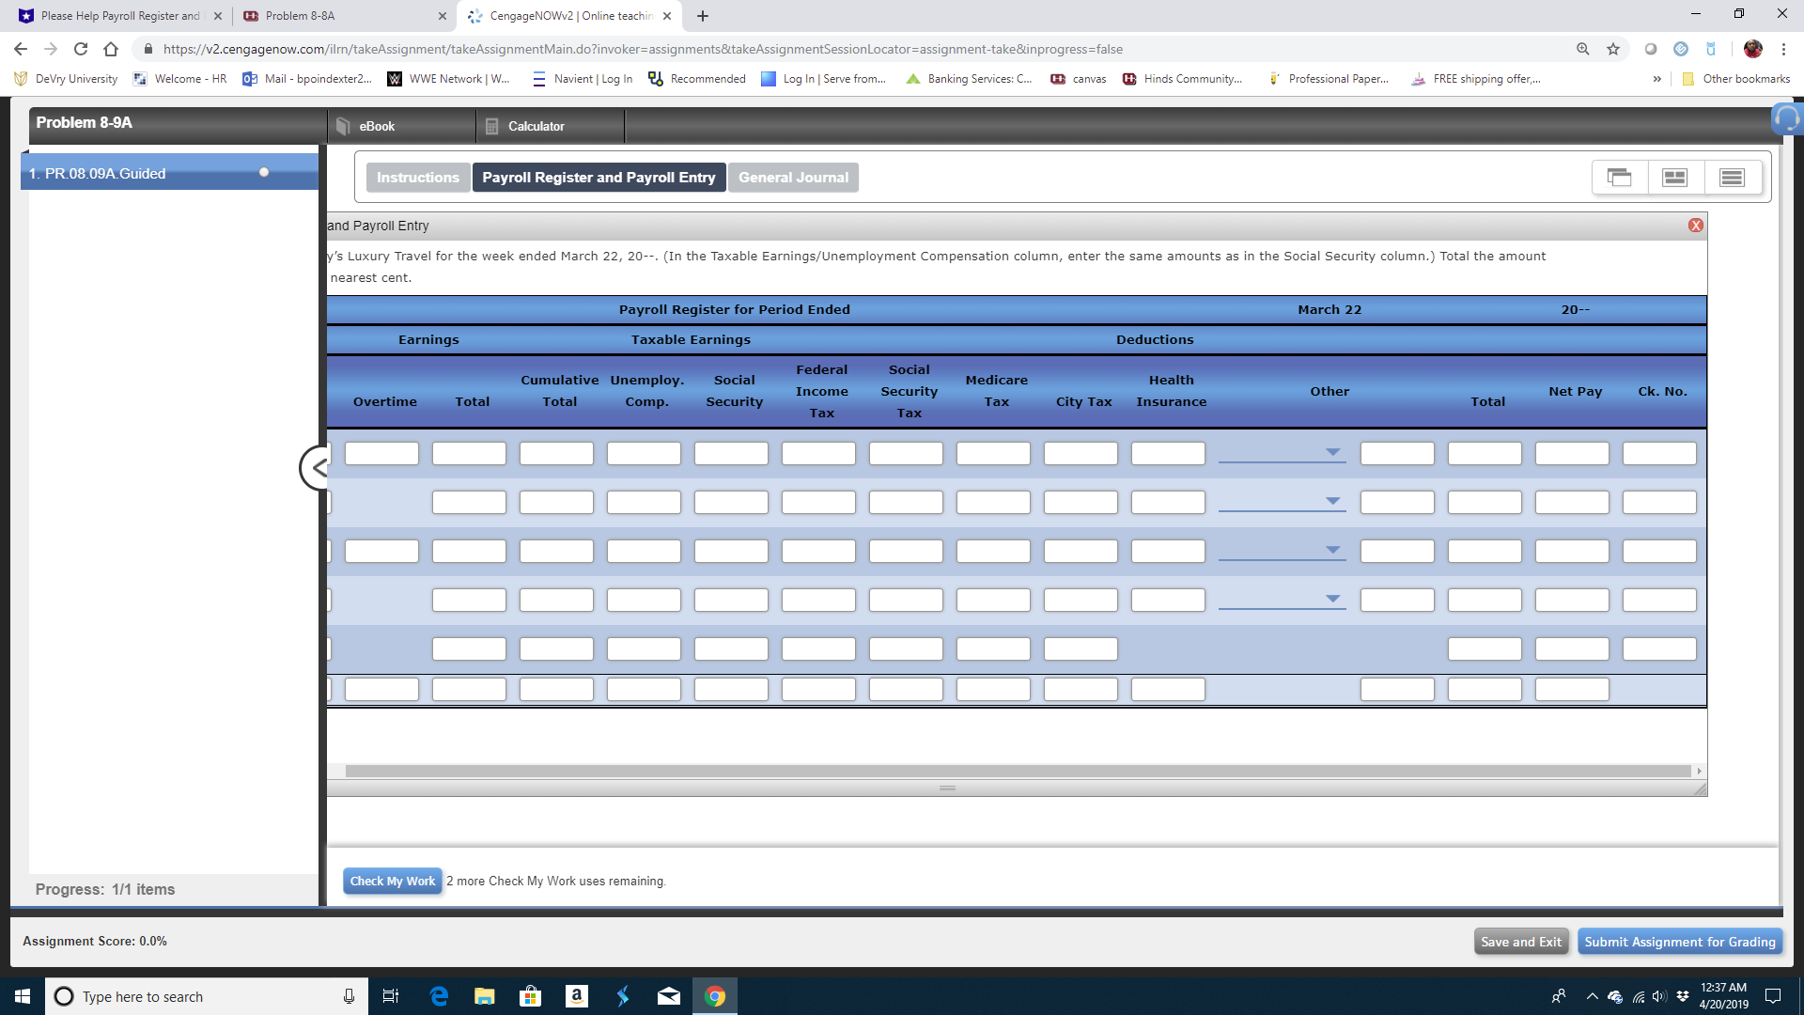Select the stacked list layout icon

click(1732, 178)
